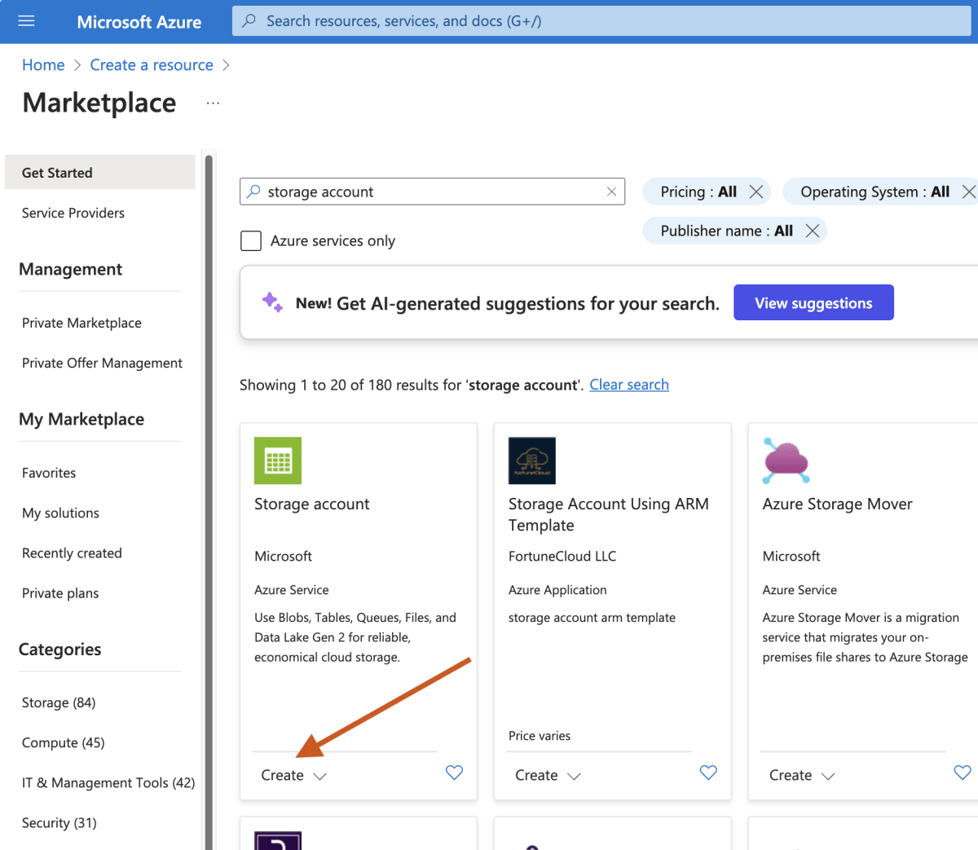This screenshot has width=978, height=850.
Task: Click the 'FortuneCloud LLC' publisher text
Action: click(562, 556)
